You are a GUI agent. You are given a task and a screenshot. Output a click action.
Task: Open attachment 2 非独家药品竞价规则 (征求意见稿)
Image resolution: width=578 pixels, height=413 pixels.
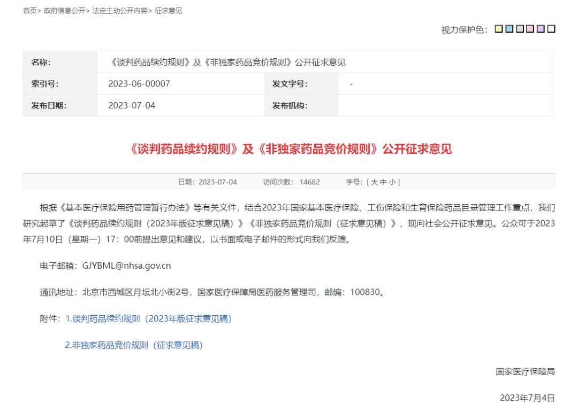(134, 345)
